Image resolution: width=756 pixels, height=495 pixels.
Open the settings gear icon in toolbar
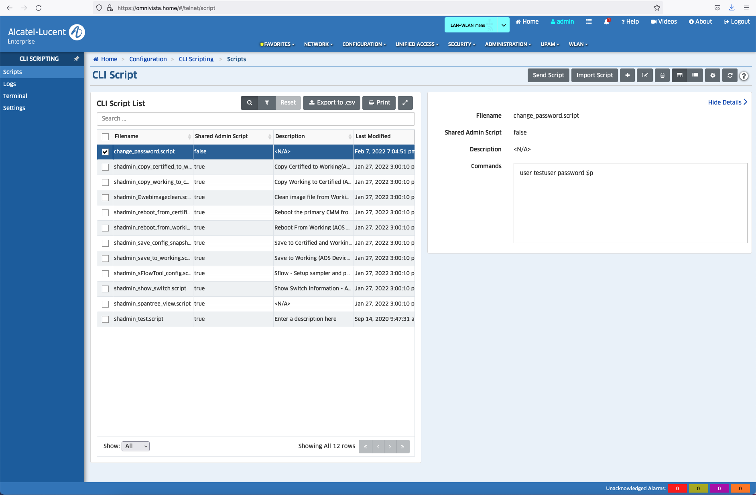pos(713,75)
